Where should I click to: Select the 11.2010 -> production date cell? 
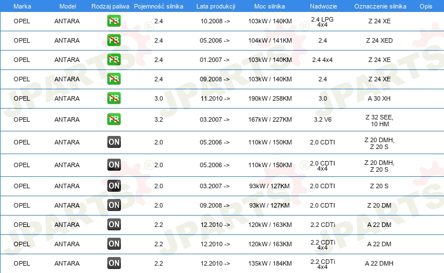pyautogui.click(x=215, y=98)
